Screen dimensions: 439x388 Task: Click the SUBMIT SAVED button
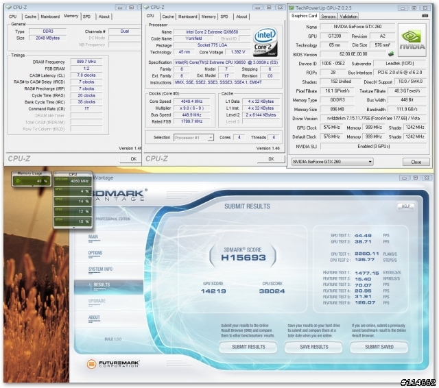tap(379, 347)
